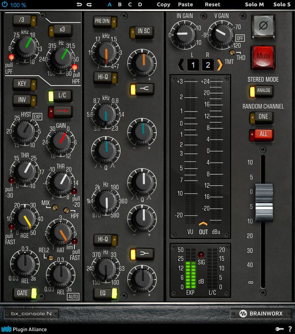This screenshot has height=334, width=295.
Task: Click the previous channel left arrow
Action: [181, 65]
